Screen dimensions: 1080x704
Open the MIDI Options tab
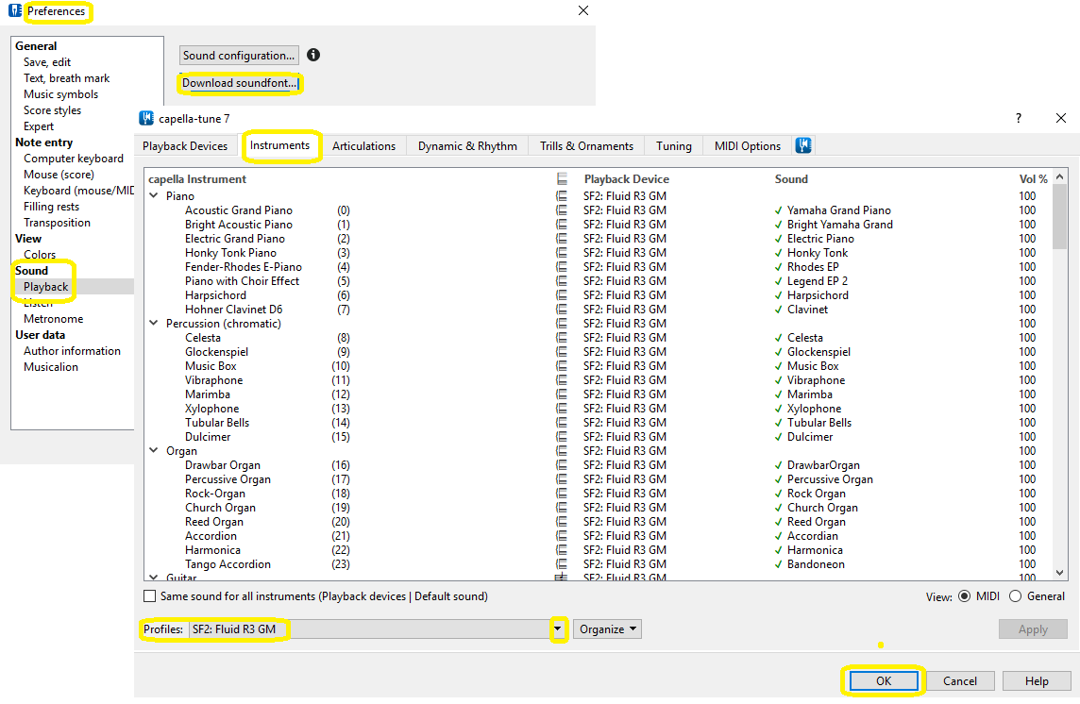click(748, 146)
